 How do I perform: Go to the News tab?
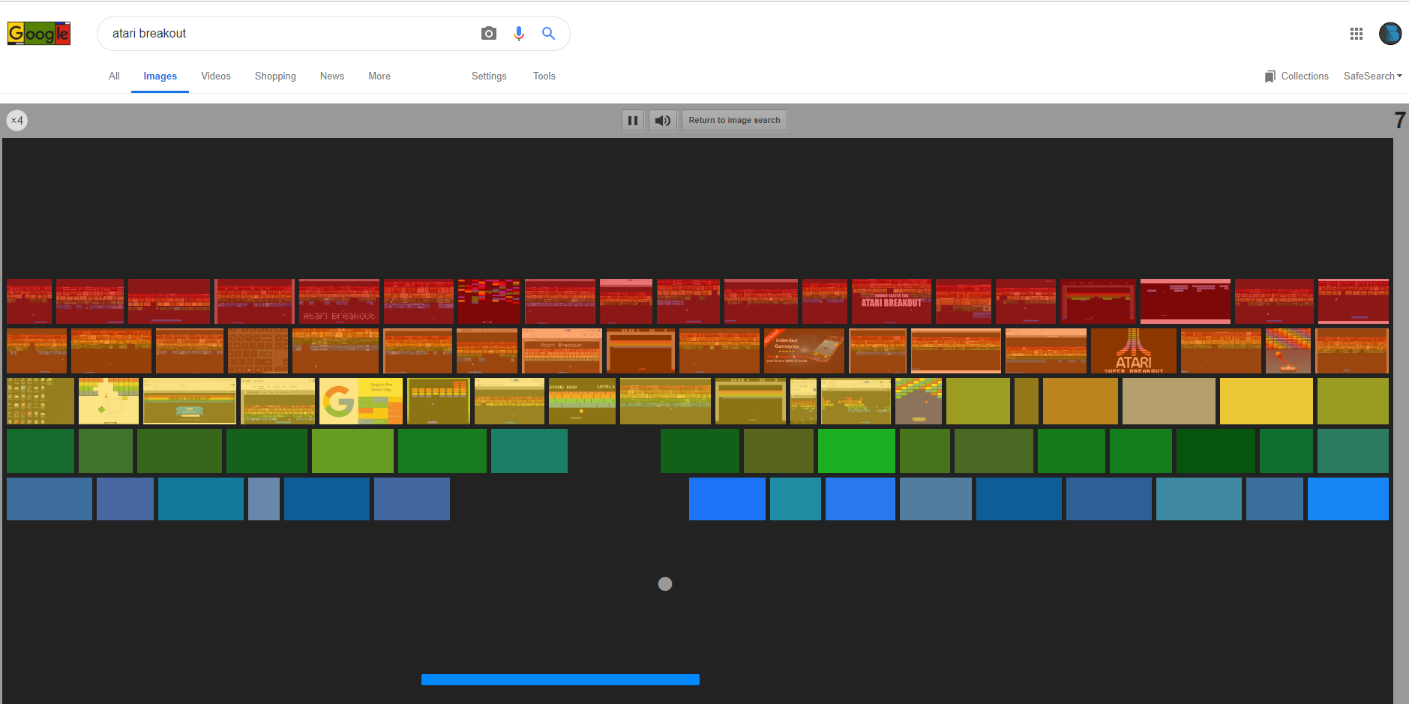click(332, 76)
